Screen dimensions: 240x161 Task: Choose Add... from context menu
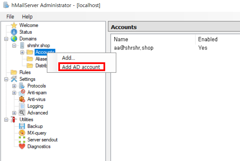point(68,58)
